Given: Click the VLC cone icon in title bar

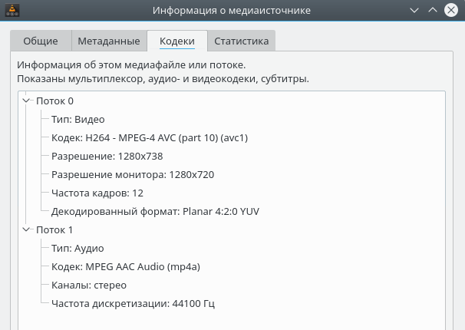Looking at the screenshot, I should pos(10,11).
